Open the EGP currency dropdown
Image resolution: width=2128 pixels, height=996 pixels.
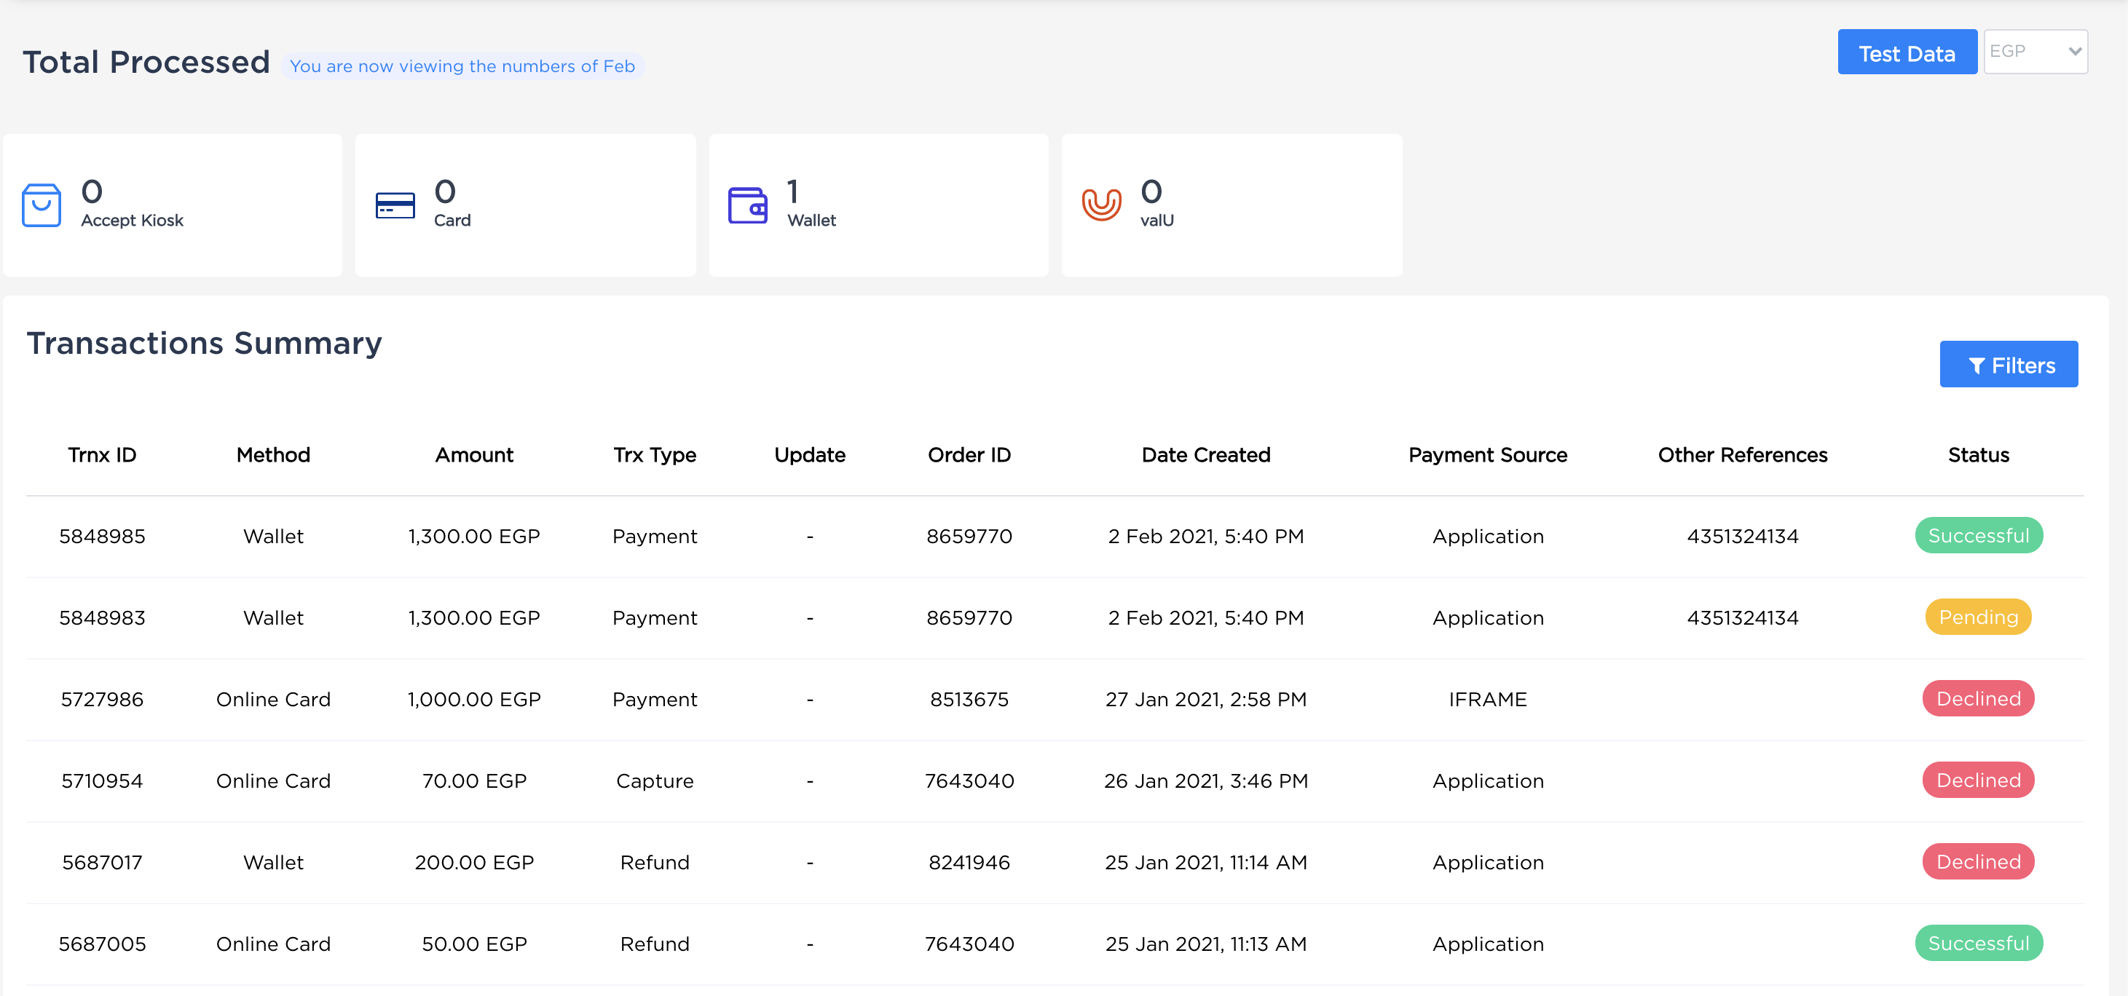[2036, 50]
